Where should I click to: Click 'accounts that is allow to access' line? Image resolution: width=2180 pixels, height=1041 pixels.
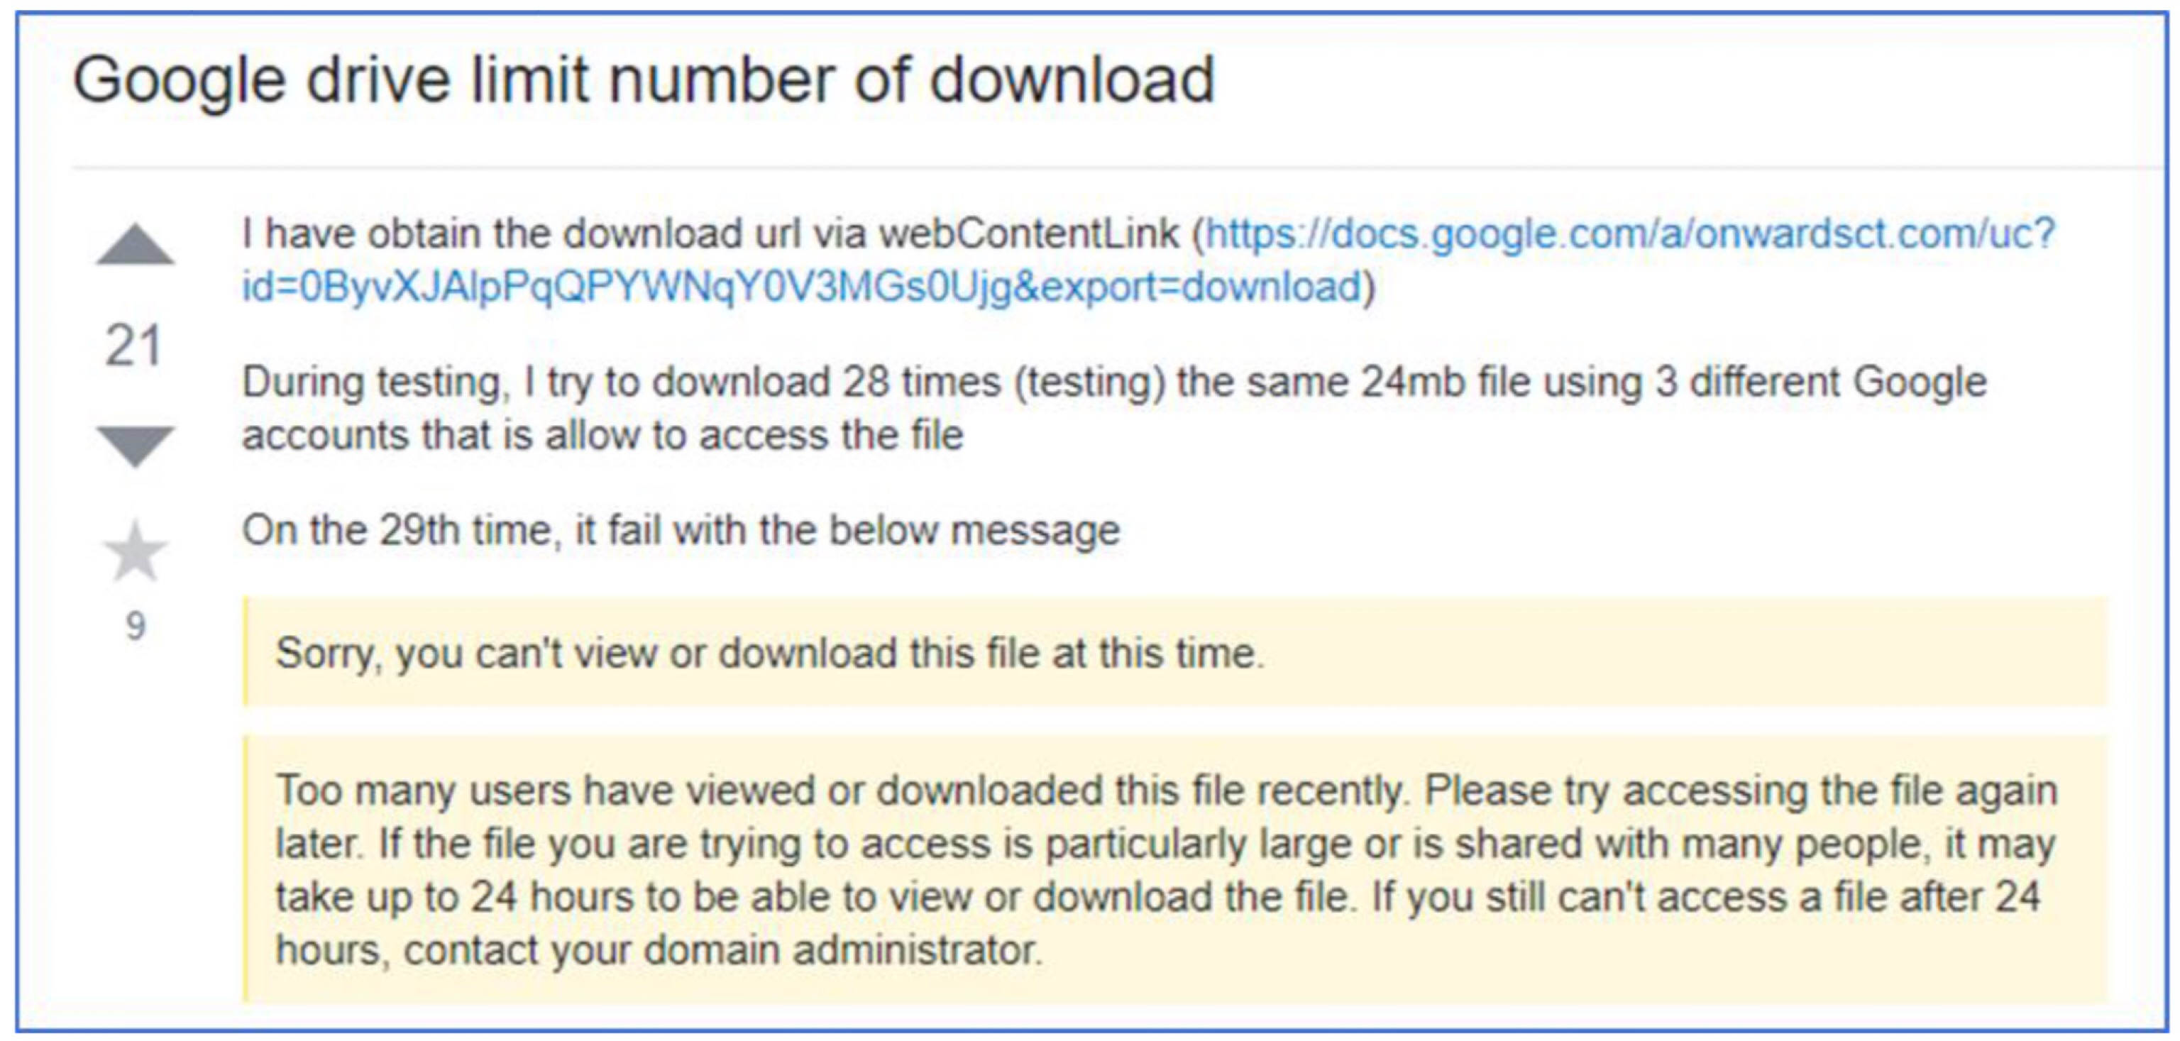pyautogui.click(x=602, y=436)
